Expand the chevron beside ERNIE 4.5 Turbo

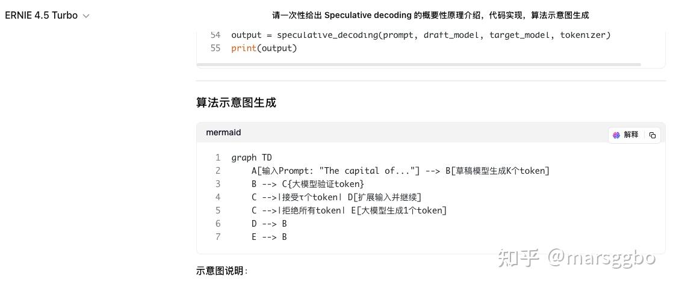(x=86, y=16)
